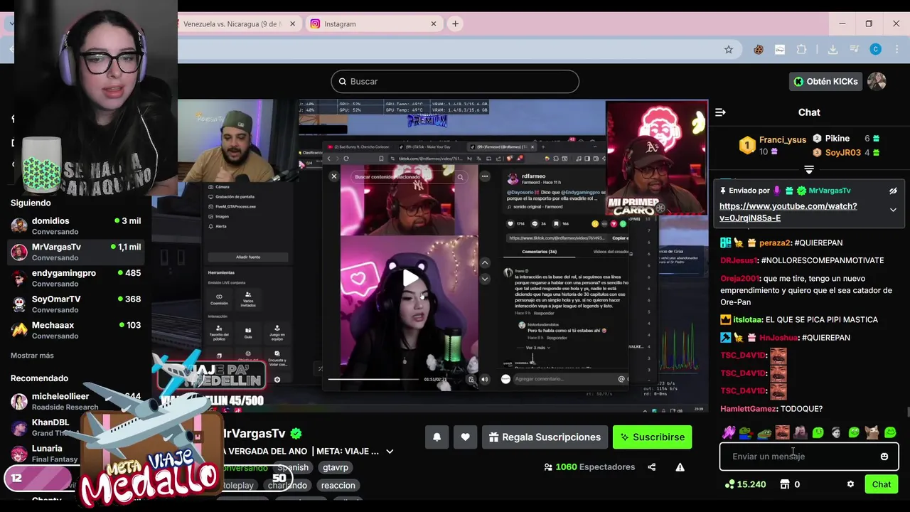Viewport: 910px width, 512px height.
Task: Insert the laughing man face emote
Action: click(x=782, y=432)
